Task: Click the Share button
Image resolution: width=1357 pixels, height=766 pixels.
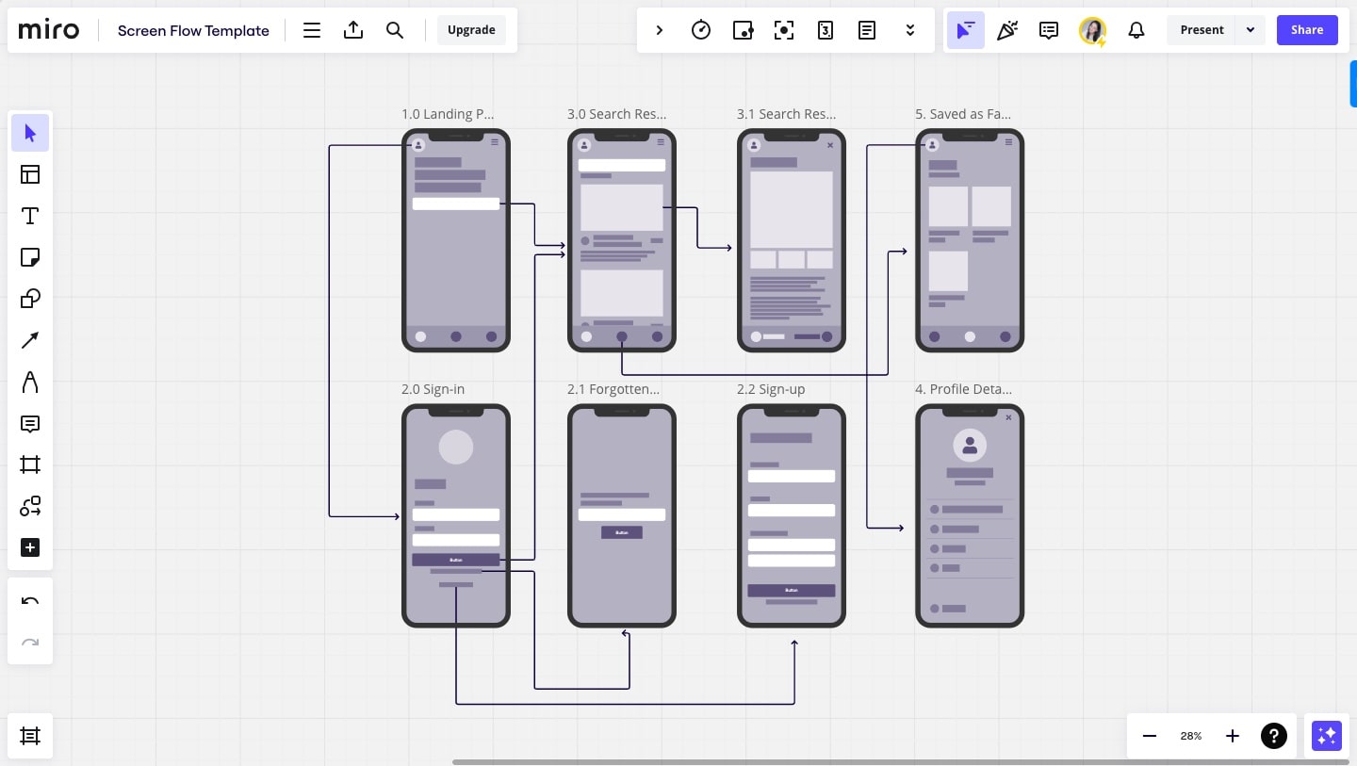Action: (x=1307, y=30)
